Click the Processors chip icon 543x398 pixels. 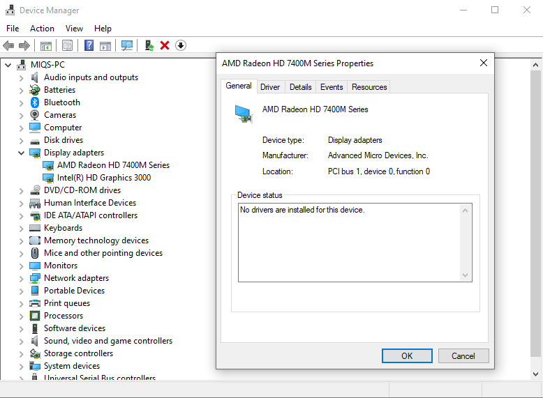tap(35, 316)
